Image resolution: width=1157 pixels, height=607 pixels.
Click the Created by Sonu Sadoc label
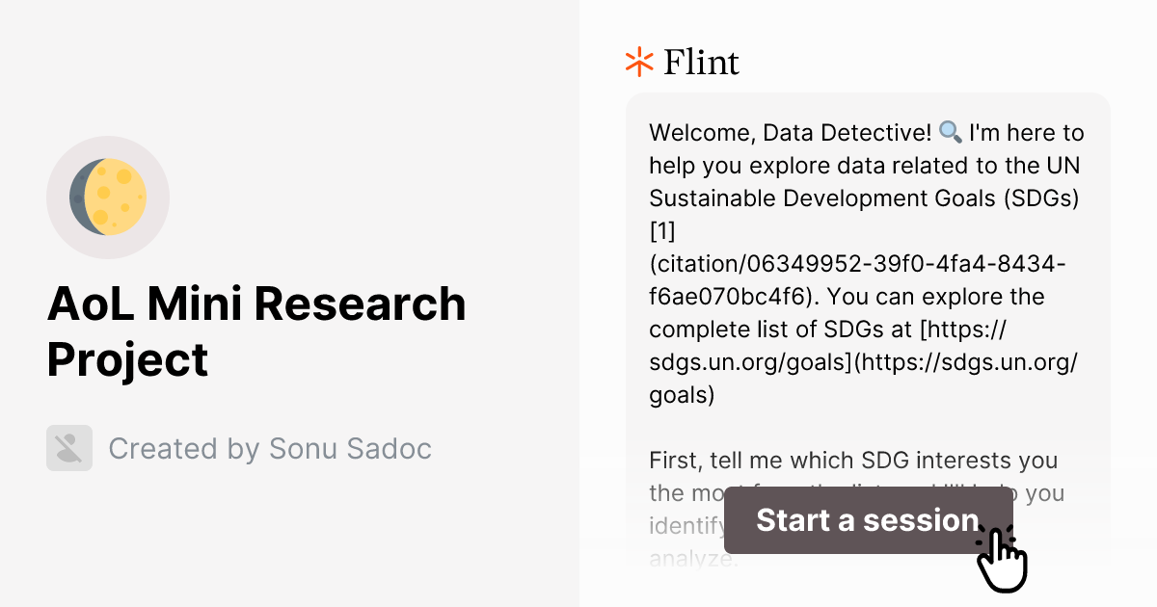(271, 448)
